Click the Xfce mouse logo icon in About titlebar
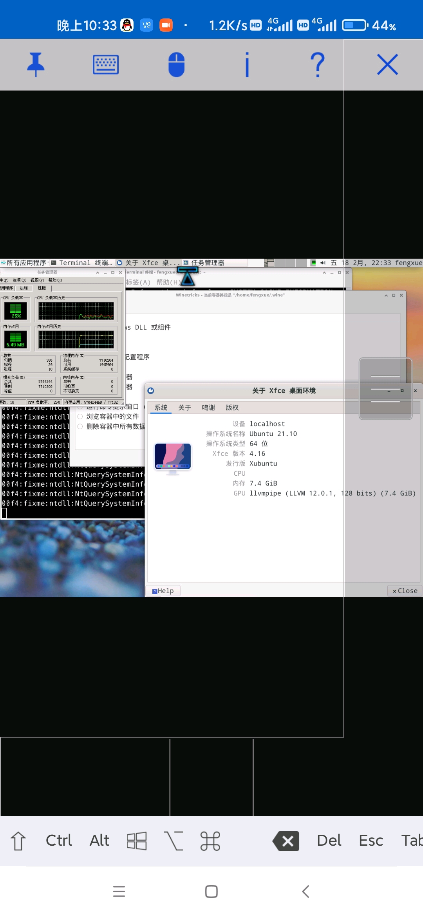The width and height of the screenshot is (423, 917). tap(151, 391)
